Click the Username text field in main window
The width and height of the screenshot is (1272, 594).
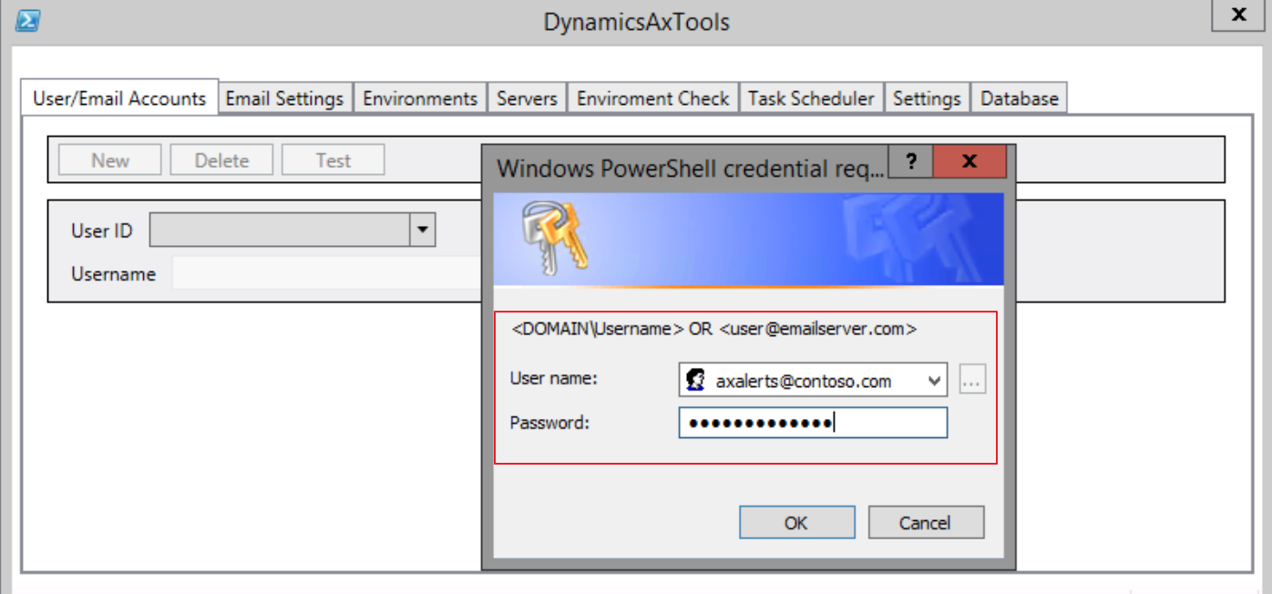tap(328, 273)
